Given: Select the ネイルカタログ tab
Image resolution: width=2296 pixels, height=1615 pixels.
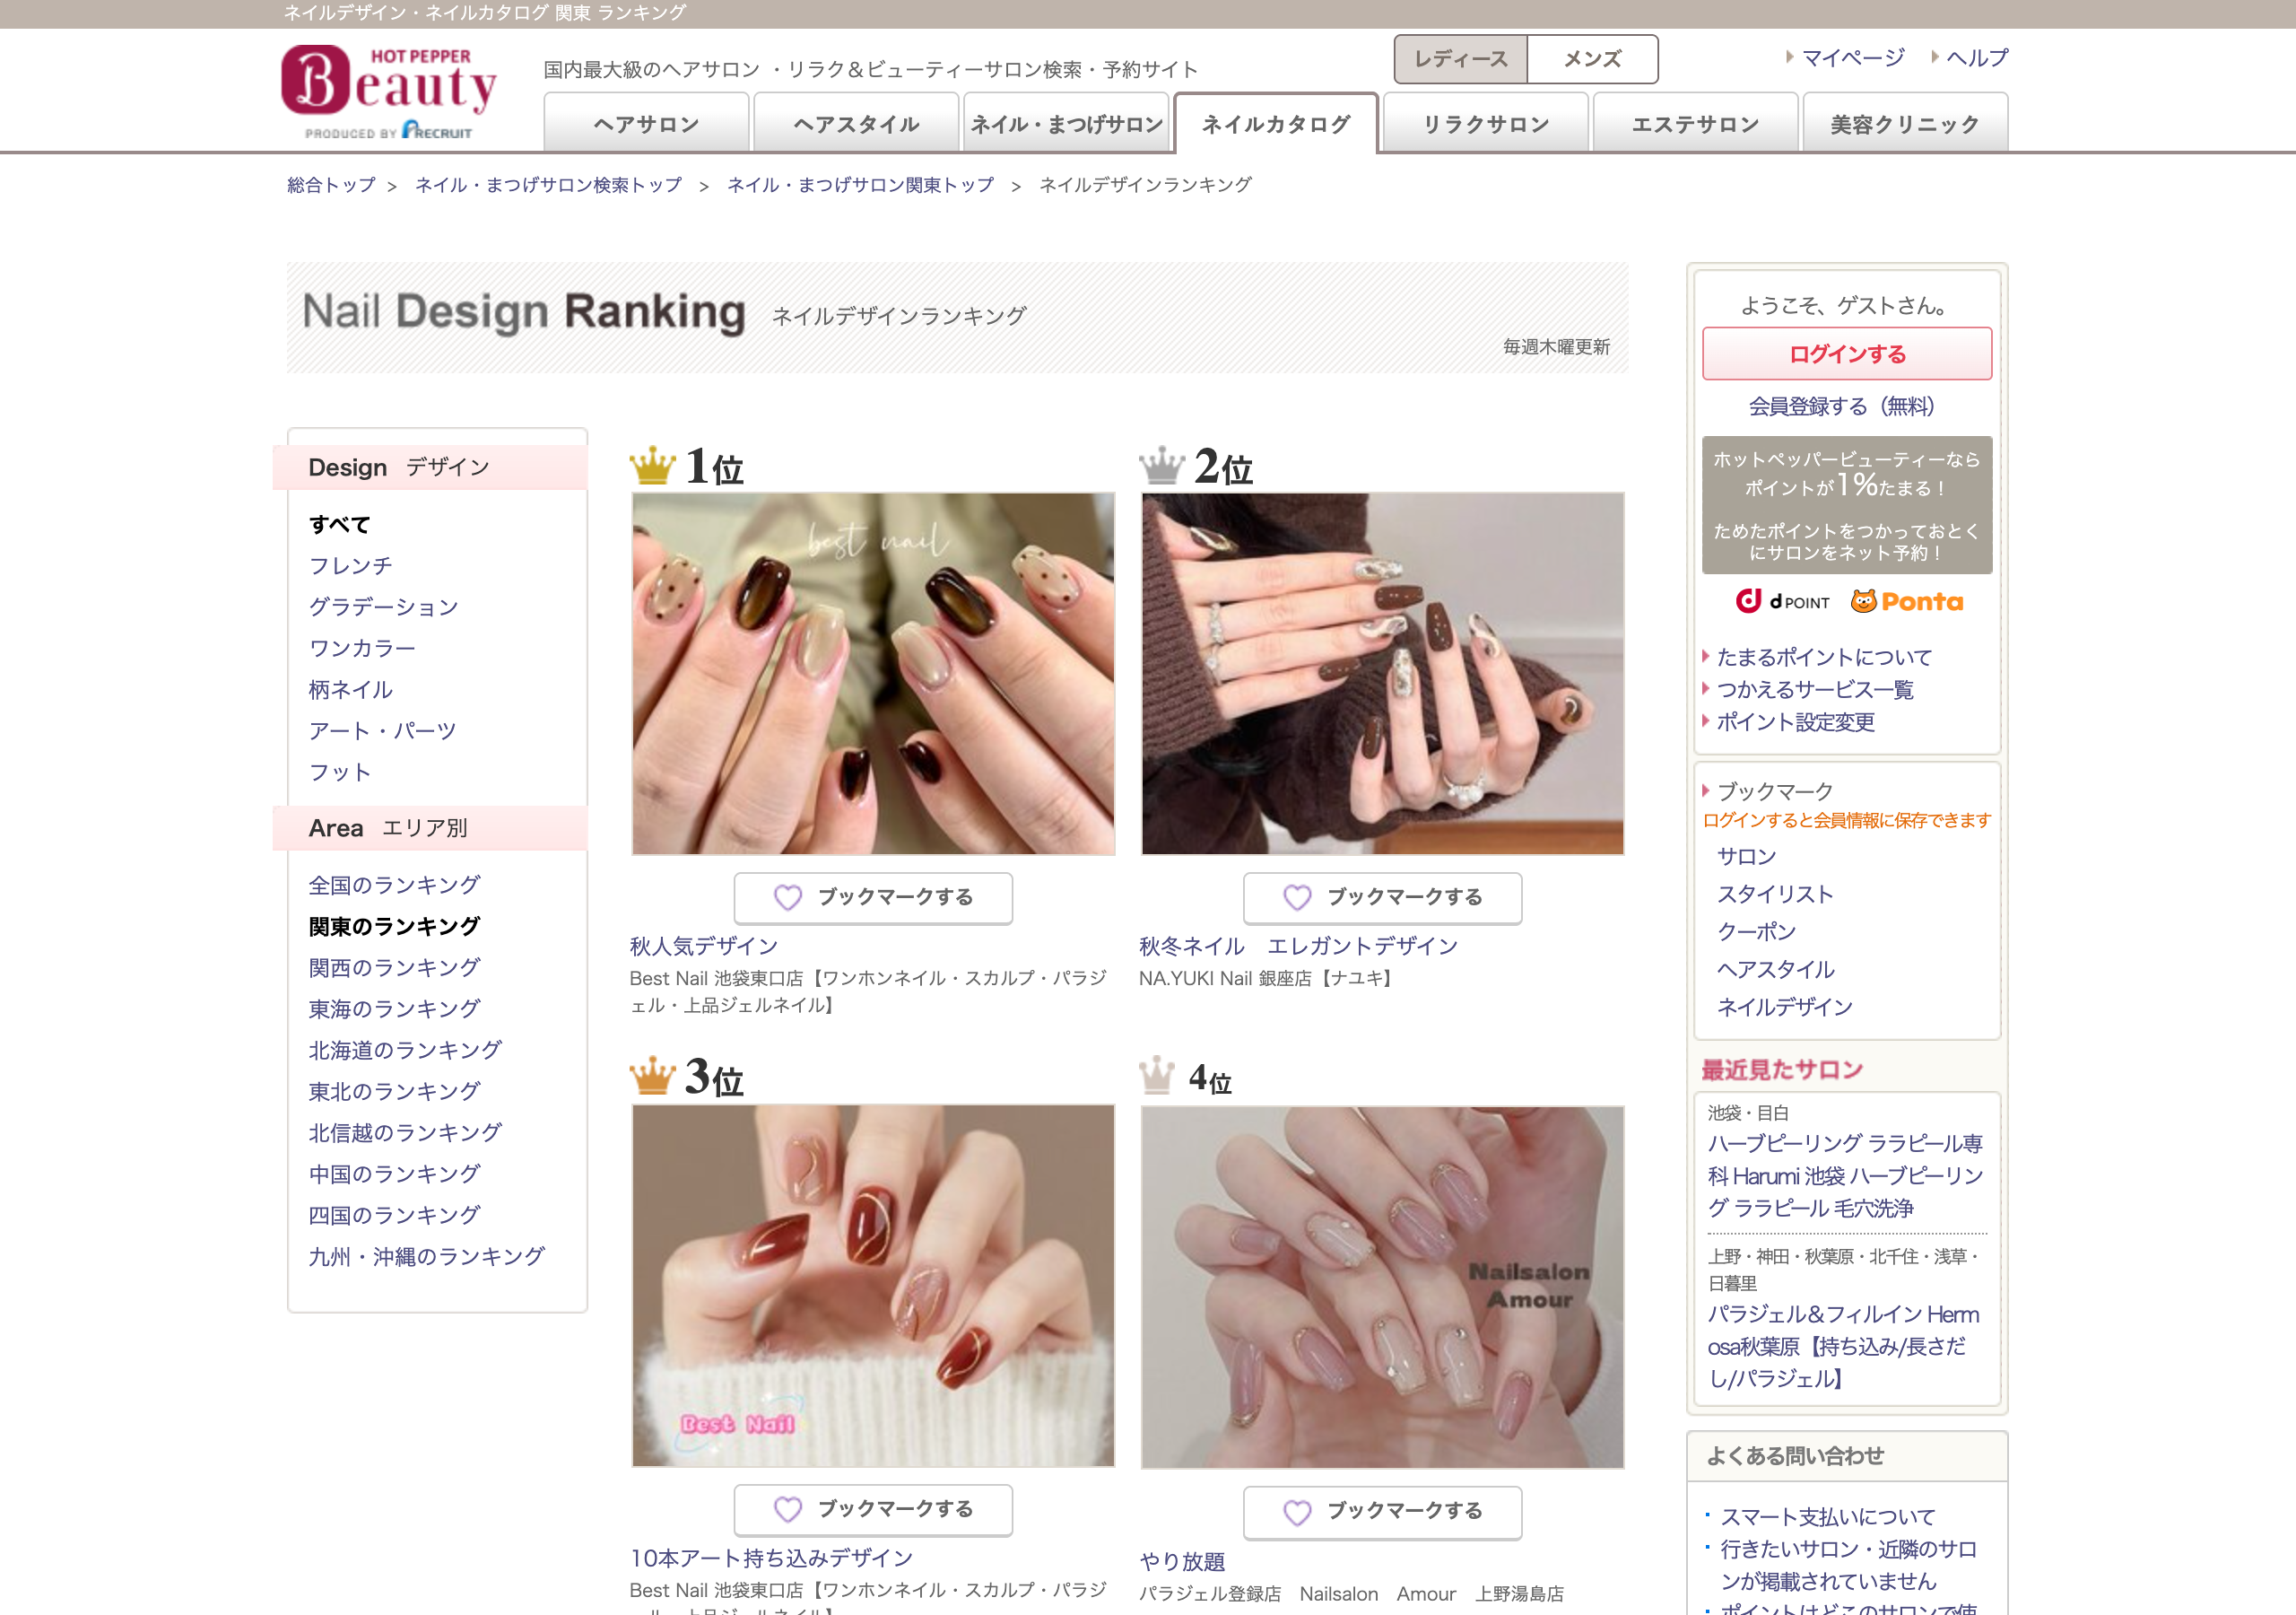Looking at the screenshot, I should [1276, 123].
